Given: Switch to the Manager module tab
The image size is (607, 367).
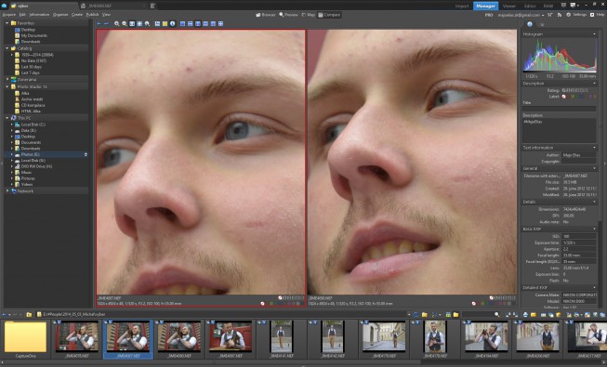Looking at the screenshot, I should 485,6.
